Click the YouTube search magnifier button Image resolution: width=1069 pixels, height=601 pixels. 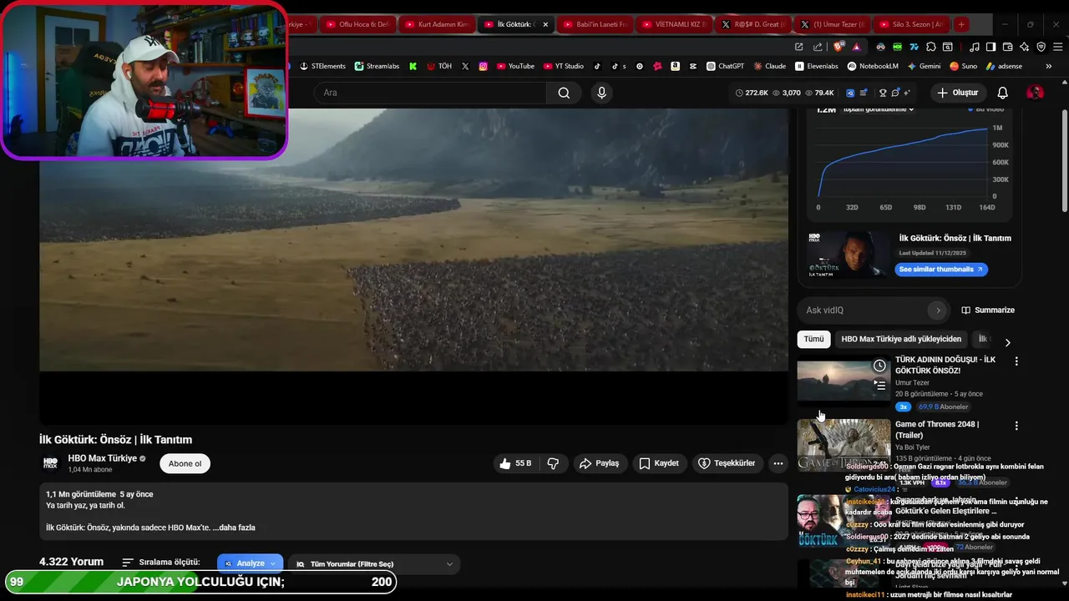[x=564, y=93]
